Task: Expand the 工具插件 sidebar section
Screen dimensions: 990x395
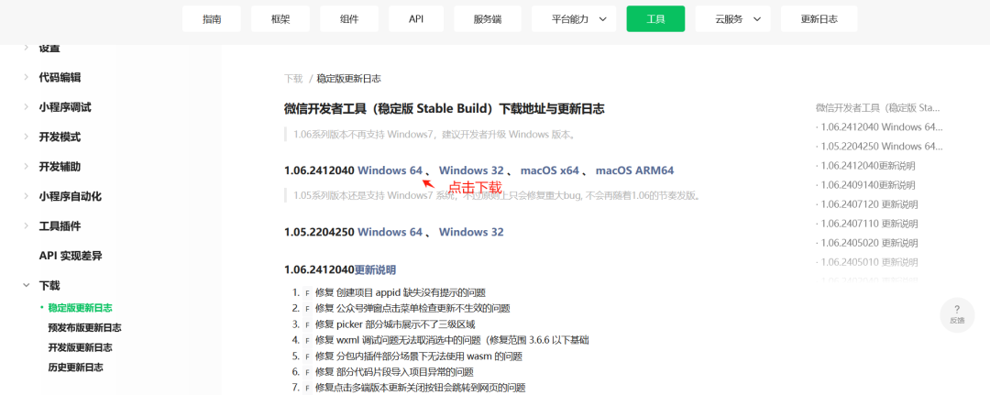Action: tap(60, 225)
